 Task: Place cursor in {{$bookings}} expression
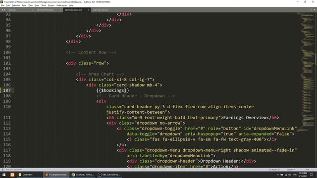(x=112, y=90)
